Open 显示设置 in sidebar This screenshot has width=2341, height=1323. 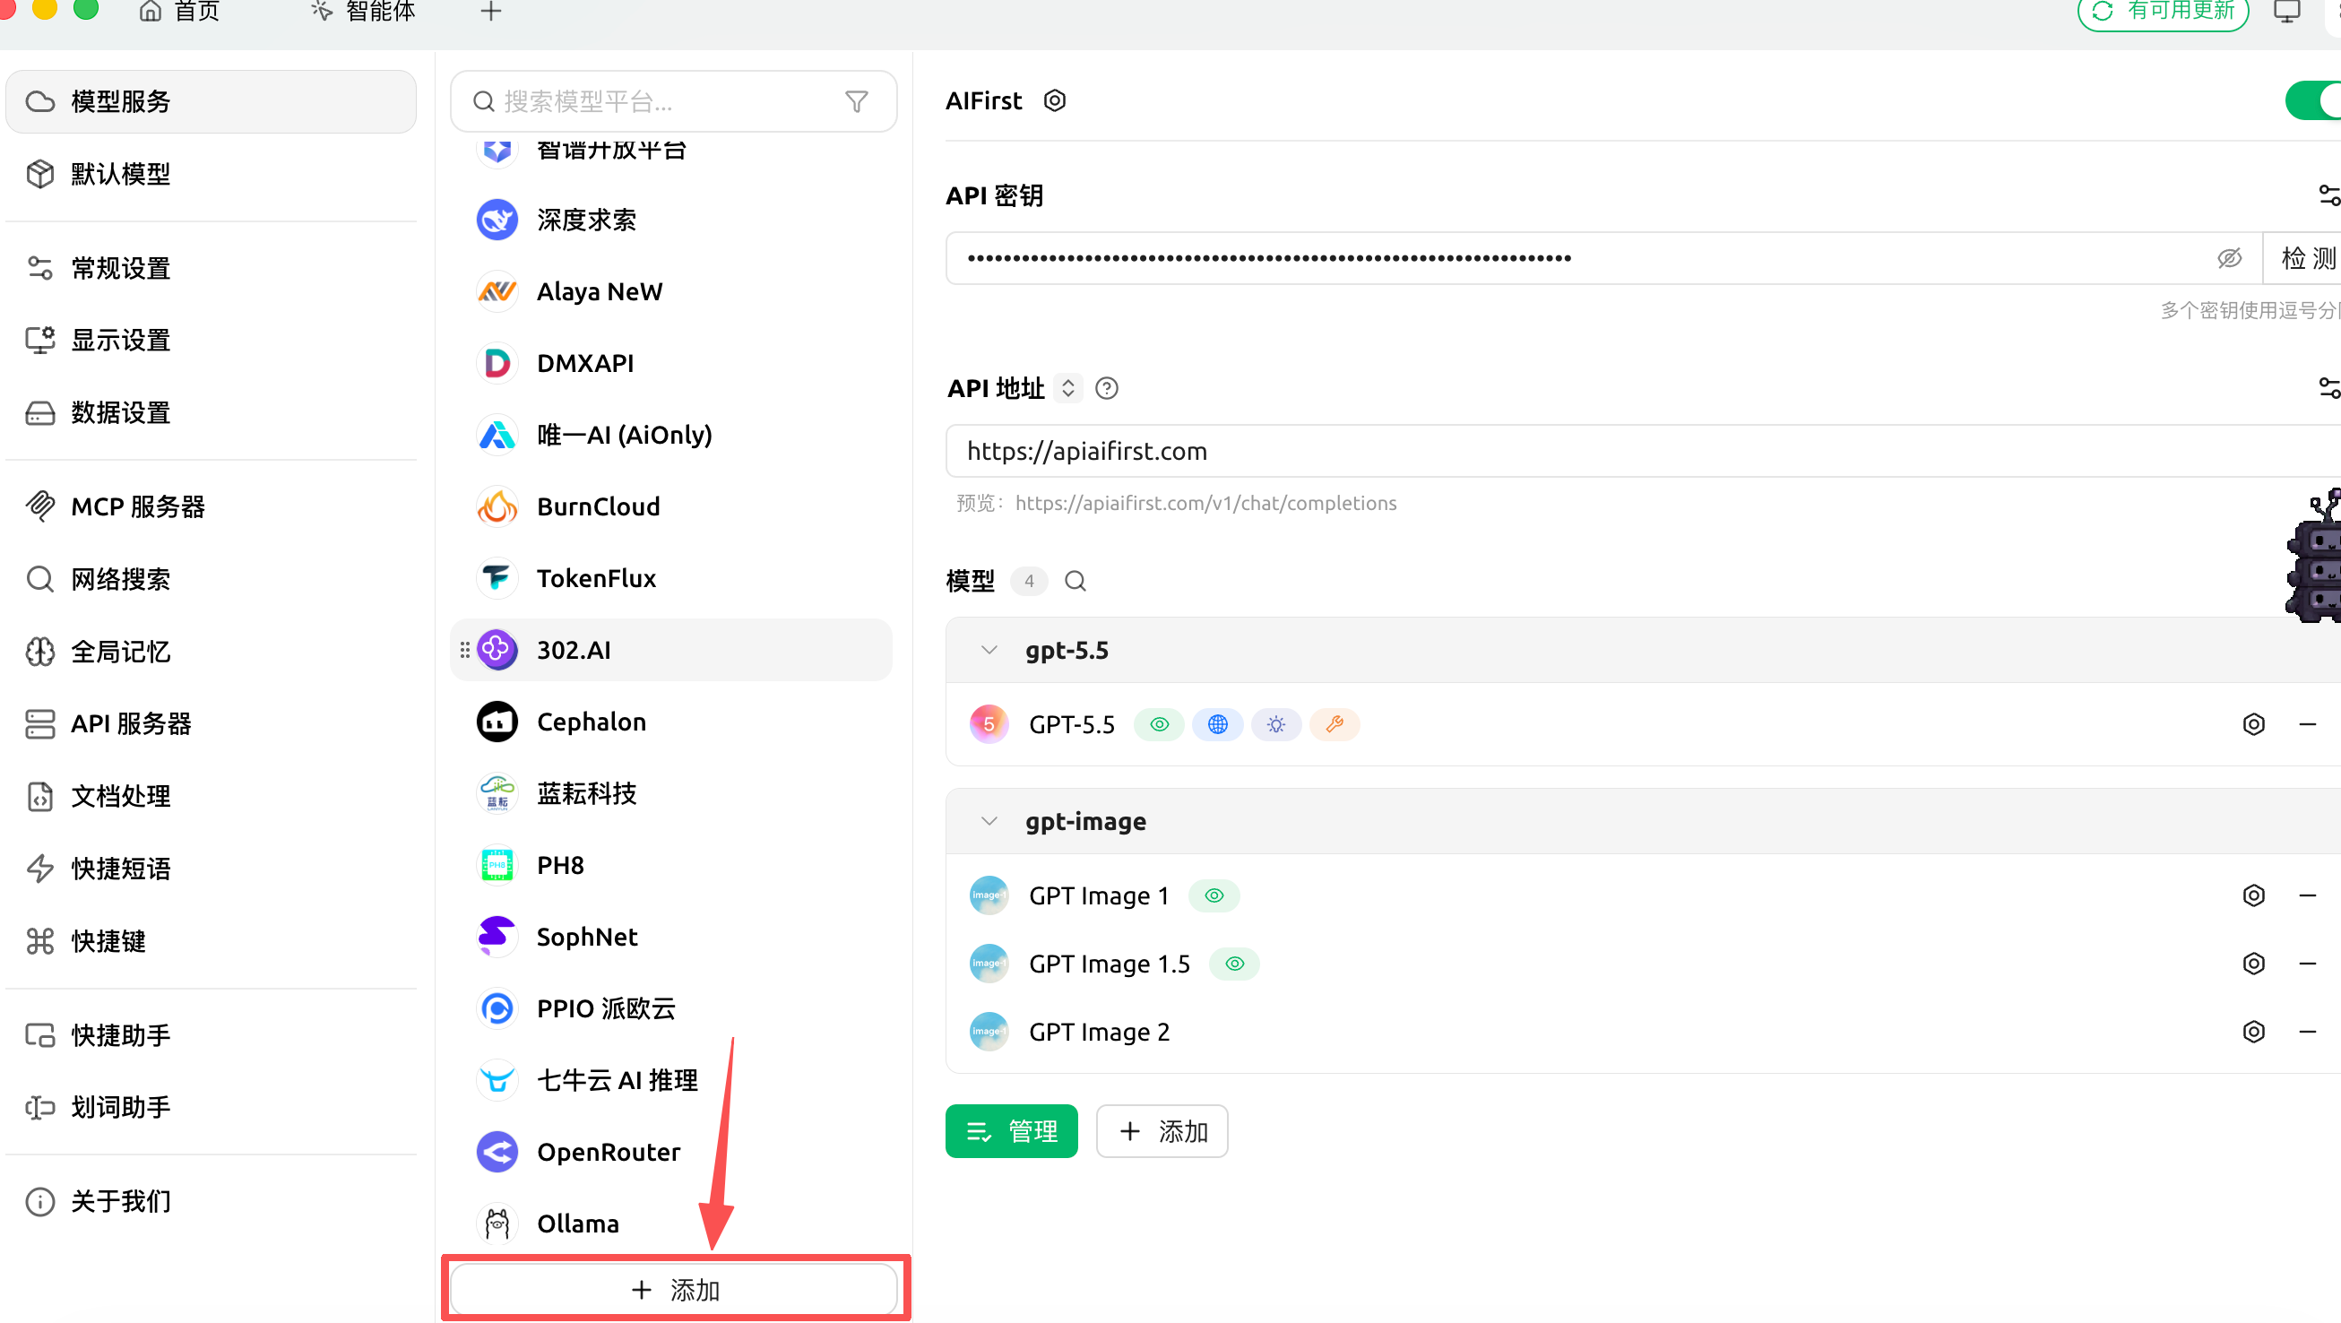pyautogui.click(x=211, y=341)
